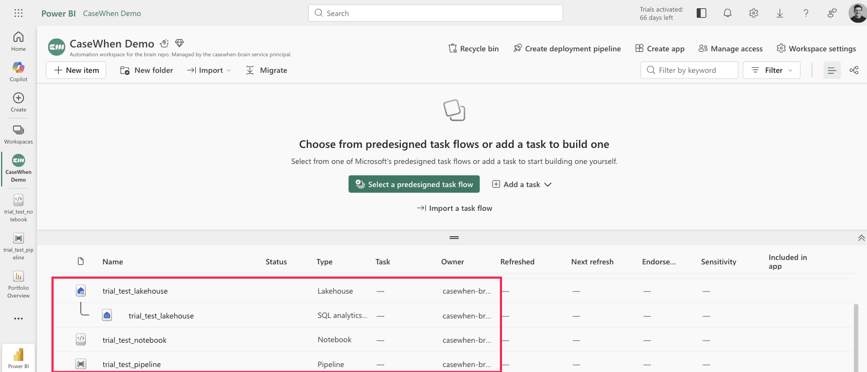
Task: Click the item type column header icon
Action: point(81,261)
